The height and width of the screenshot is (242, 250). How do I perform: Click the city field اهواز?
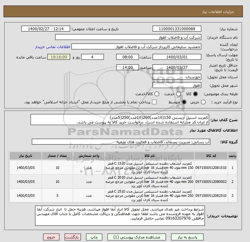pos(177,85)
